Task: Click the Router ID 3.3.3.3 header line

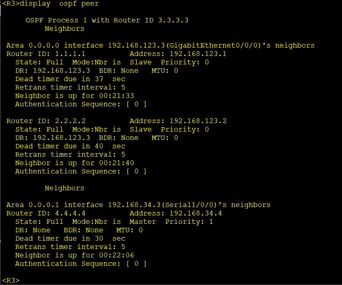Action: tap(107, 20)
